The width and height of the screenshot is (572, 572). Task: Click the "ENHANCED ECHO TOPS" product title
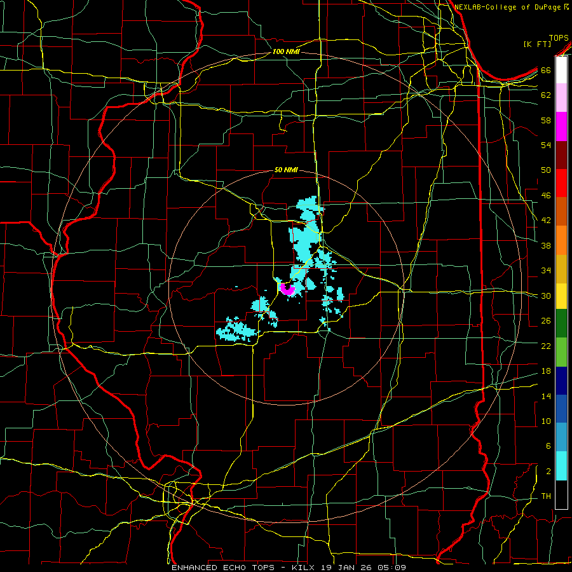click(223, 568)
